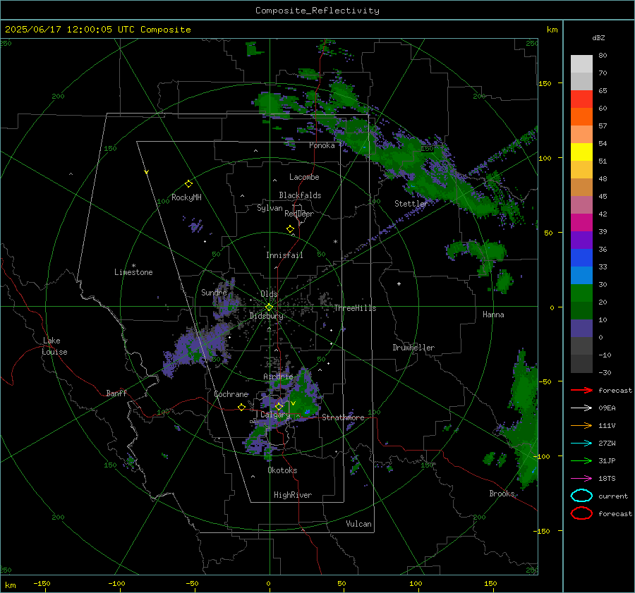This screenshot has height=593, width=635.
Task: Select the Brooks label
Action: point(502,494)
